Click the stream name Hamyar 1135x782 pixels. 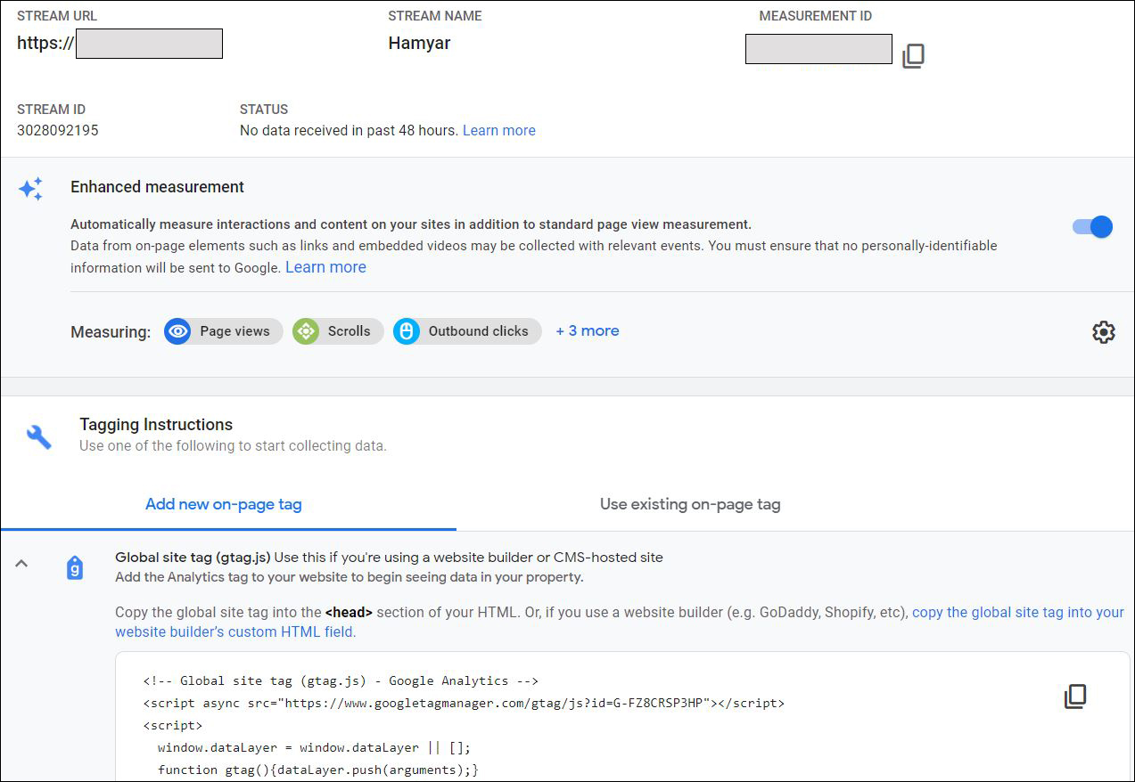coord(419,43)
